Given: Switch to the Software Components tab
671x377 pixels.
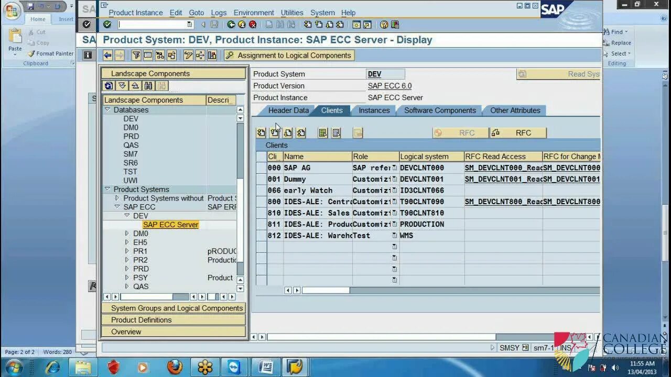Looking at the screenshot, I should (x=440, y=110).
